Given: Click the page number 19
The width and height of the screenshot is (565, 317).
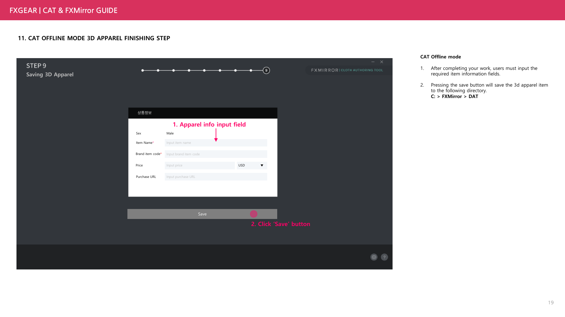Looking at the screenshot, I should (551, 303).
